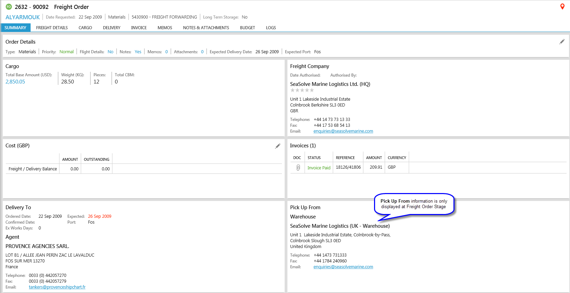The width and height of the screenshot is (570, 293).
Task: Click the Freight Company enquiries email link
Action: 343,131
